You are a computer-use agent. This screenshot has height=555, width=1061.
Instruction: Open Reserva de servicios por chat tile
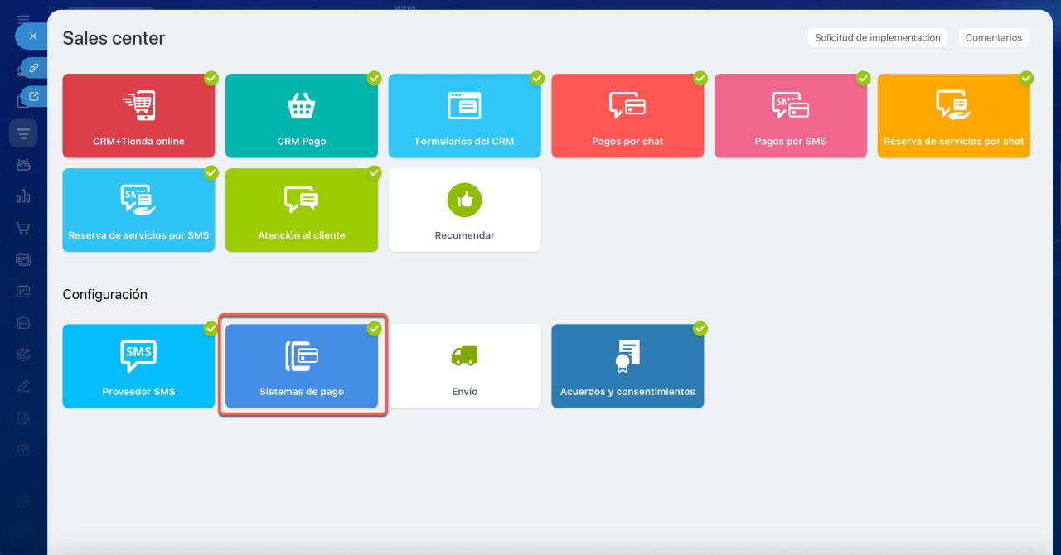(x=953, y=116)
